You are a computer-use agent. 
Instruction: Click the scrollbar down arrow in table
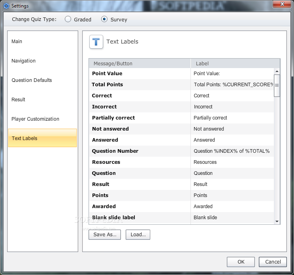pyautogui.click(x=277, y=221)
